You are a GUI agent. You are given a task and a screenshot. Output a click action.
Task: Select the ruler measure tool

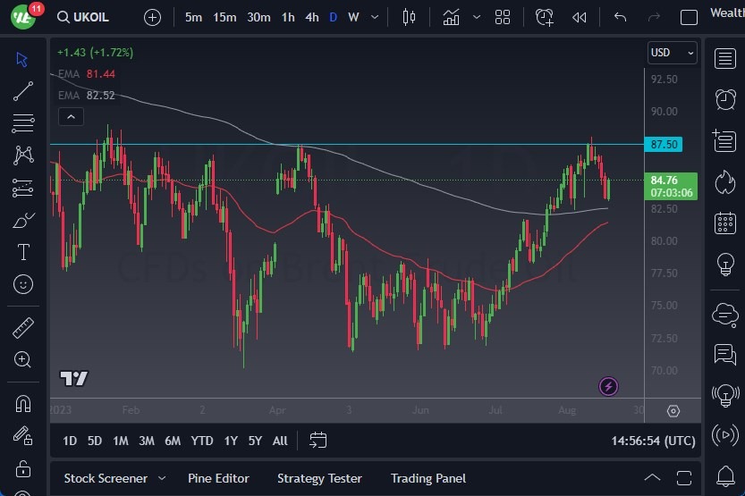[23, 328]
